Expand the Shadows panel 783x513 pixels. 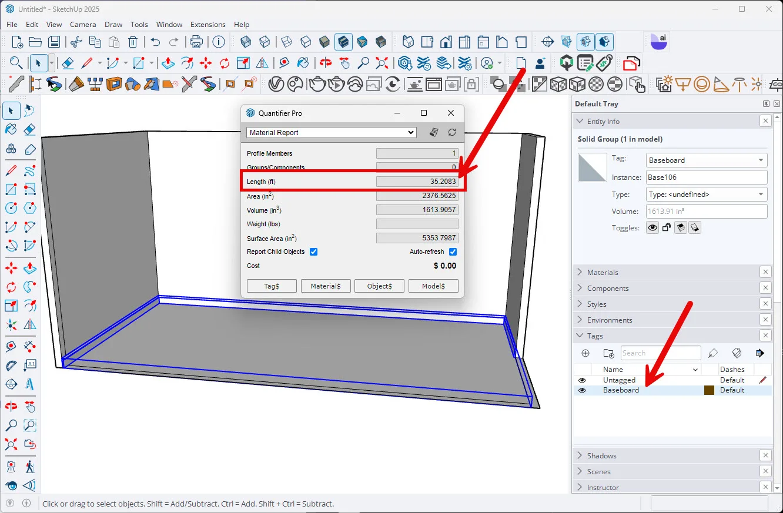point(604,455)
